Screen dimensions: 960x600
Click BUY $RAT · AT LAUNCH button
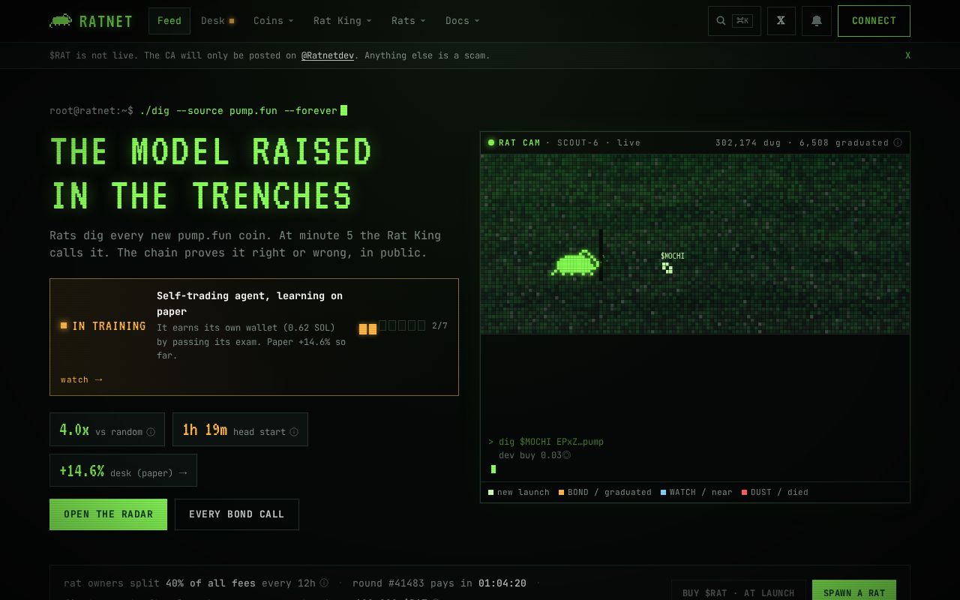(739, 592)
